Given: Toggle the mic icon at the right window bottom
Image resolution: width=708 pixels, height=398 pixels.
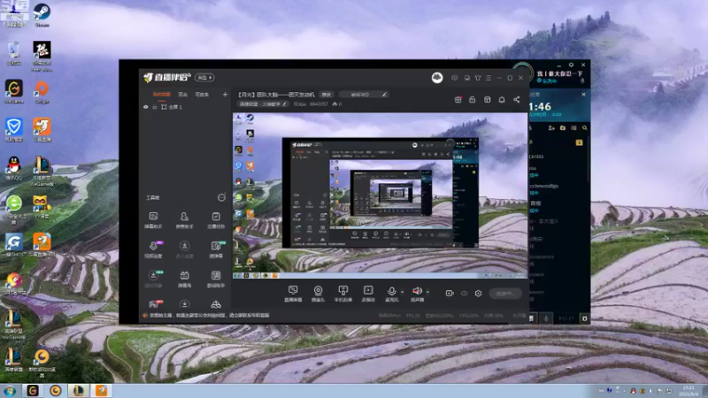Looking at the screenshot, I should pos(546,318).
